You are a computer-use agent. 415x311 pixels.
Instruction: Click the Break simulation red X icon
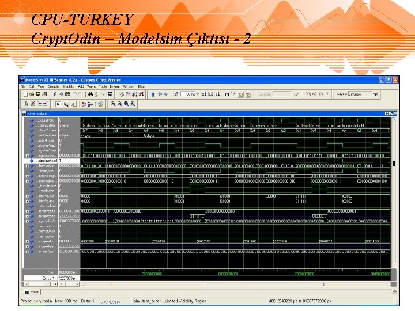(x=141, y=94)
